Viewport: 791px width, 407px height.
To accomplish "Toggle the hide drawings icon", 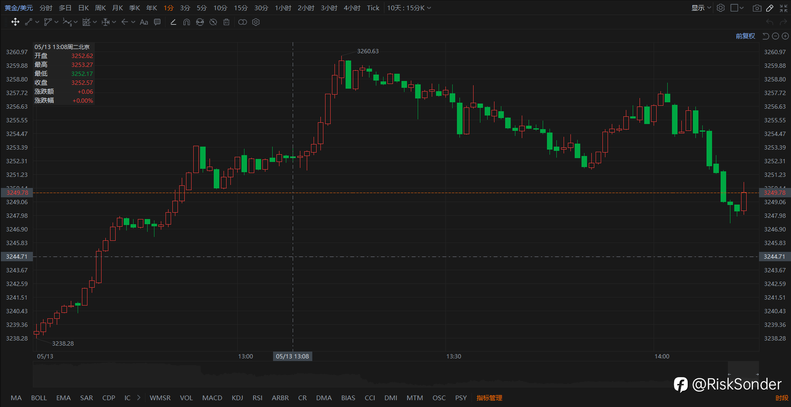I will [x=213, y=22].
